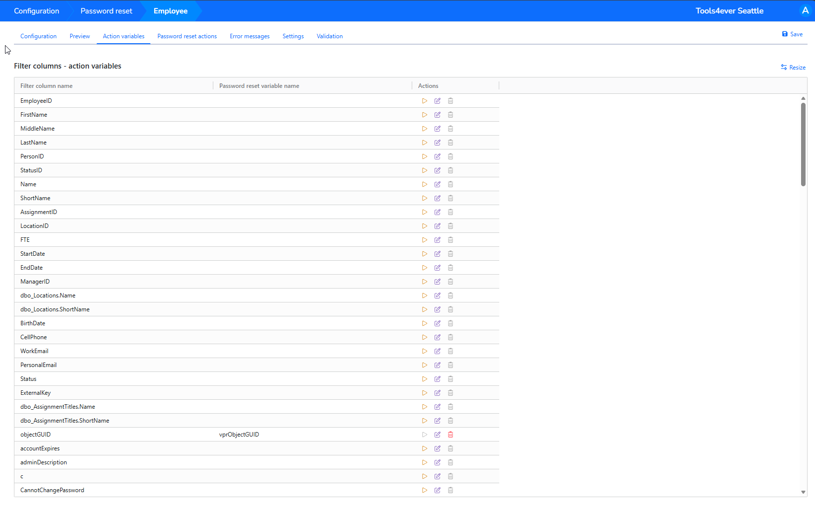Select the PersonalEmail row text
The height and width of the screenshot is (515, 815).
point(38,365)
